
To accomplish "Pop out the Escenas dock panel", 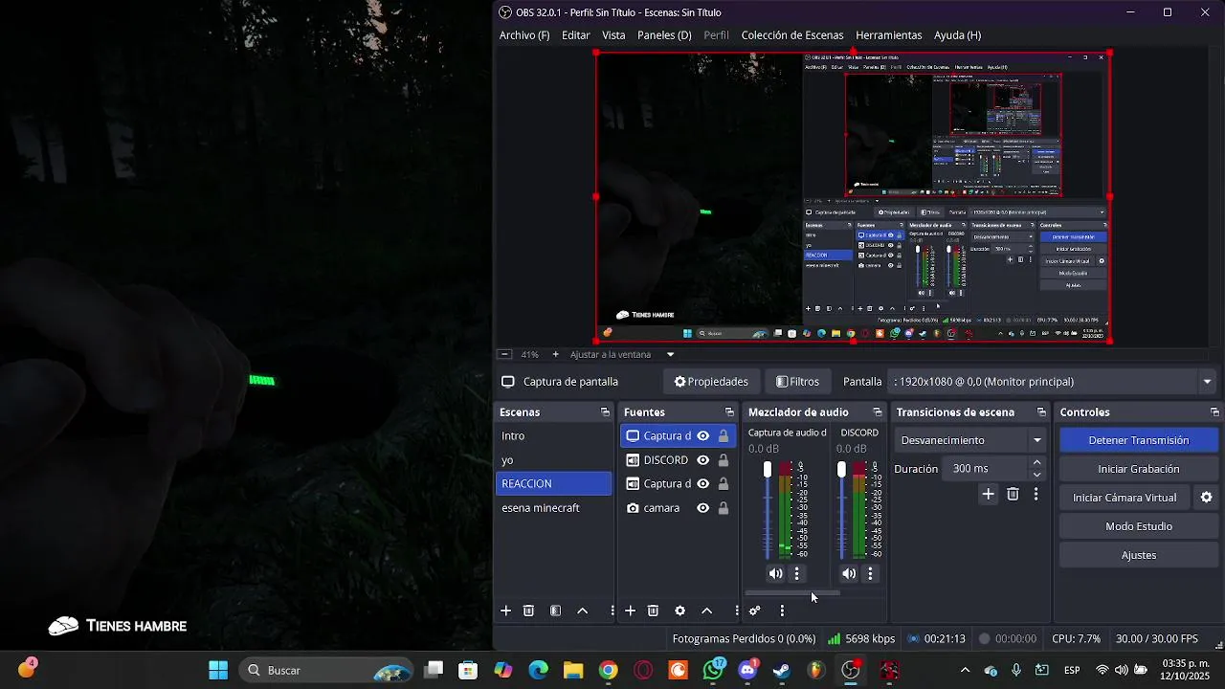I will pos(605,412).
